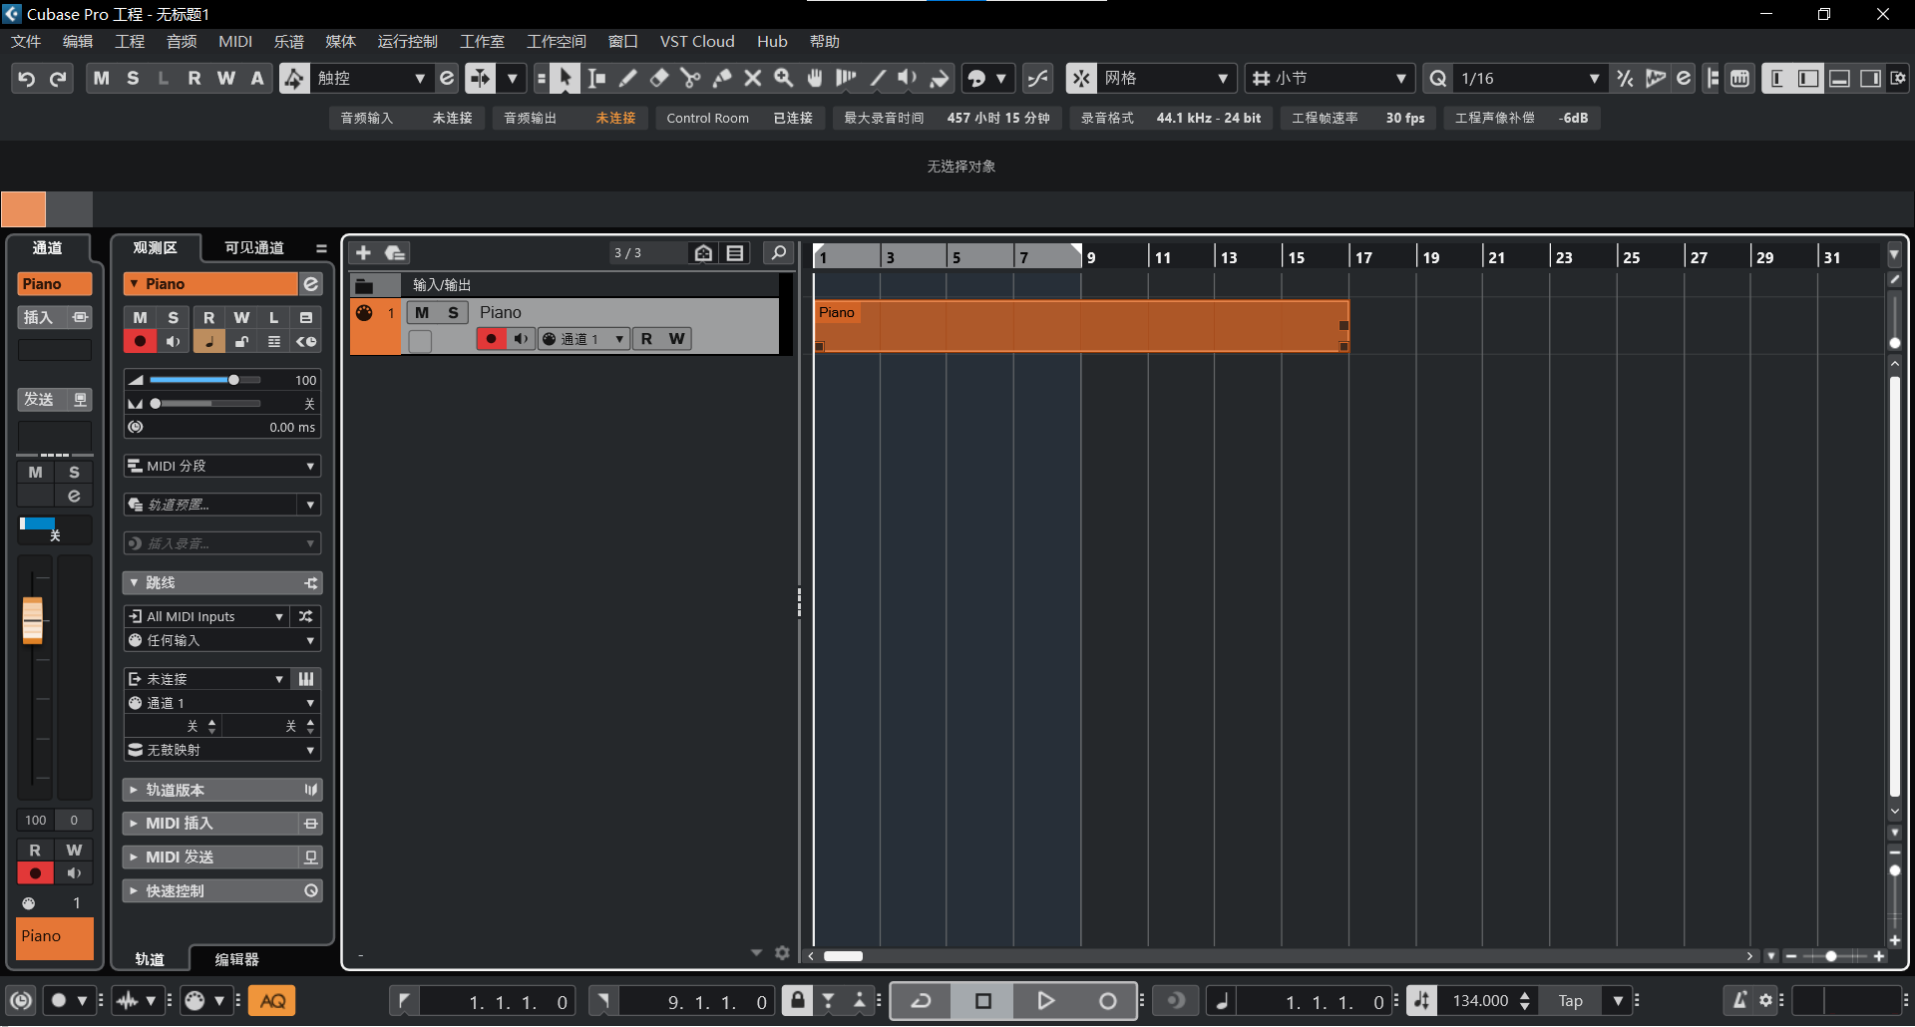1915x1027 pixels.
Task: Open the 文件 menu
Action: (26, 42)
